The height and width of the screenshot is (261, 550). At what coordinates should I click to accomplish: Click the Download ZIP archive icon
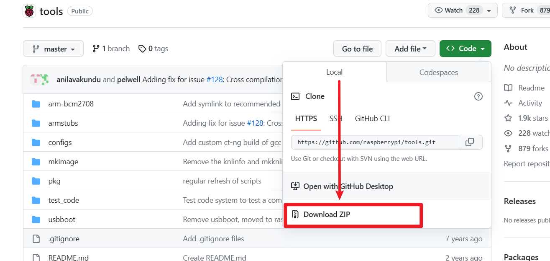(x=295, y=214)
